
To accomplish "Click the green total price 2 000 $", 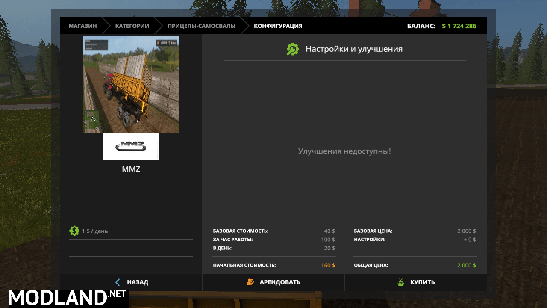I will pyautogui.click(x=467, y=265).
